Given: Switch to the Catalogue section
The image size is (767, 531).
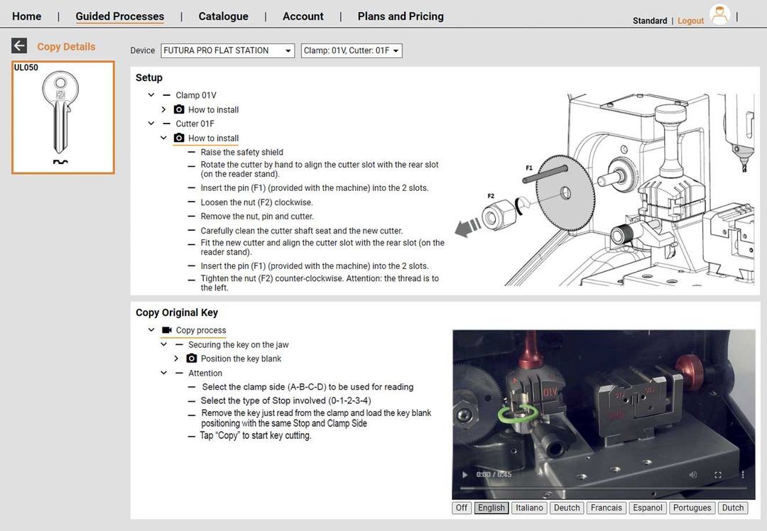Looking at the screenshot, I should click(223, 16).
